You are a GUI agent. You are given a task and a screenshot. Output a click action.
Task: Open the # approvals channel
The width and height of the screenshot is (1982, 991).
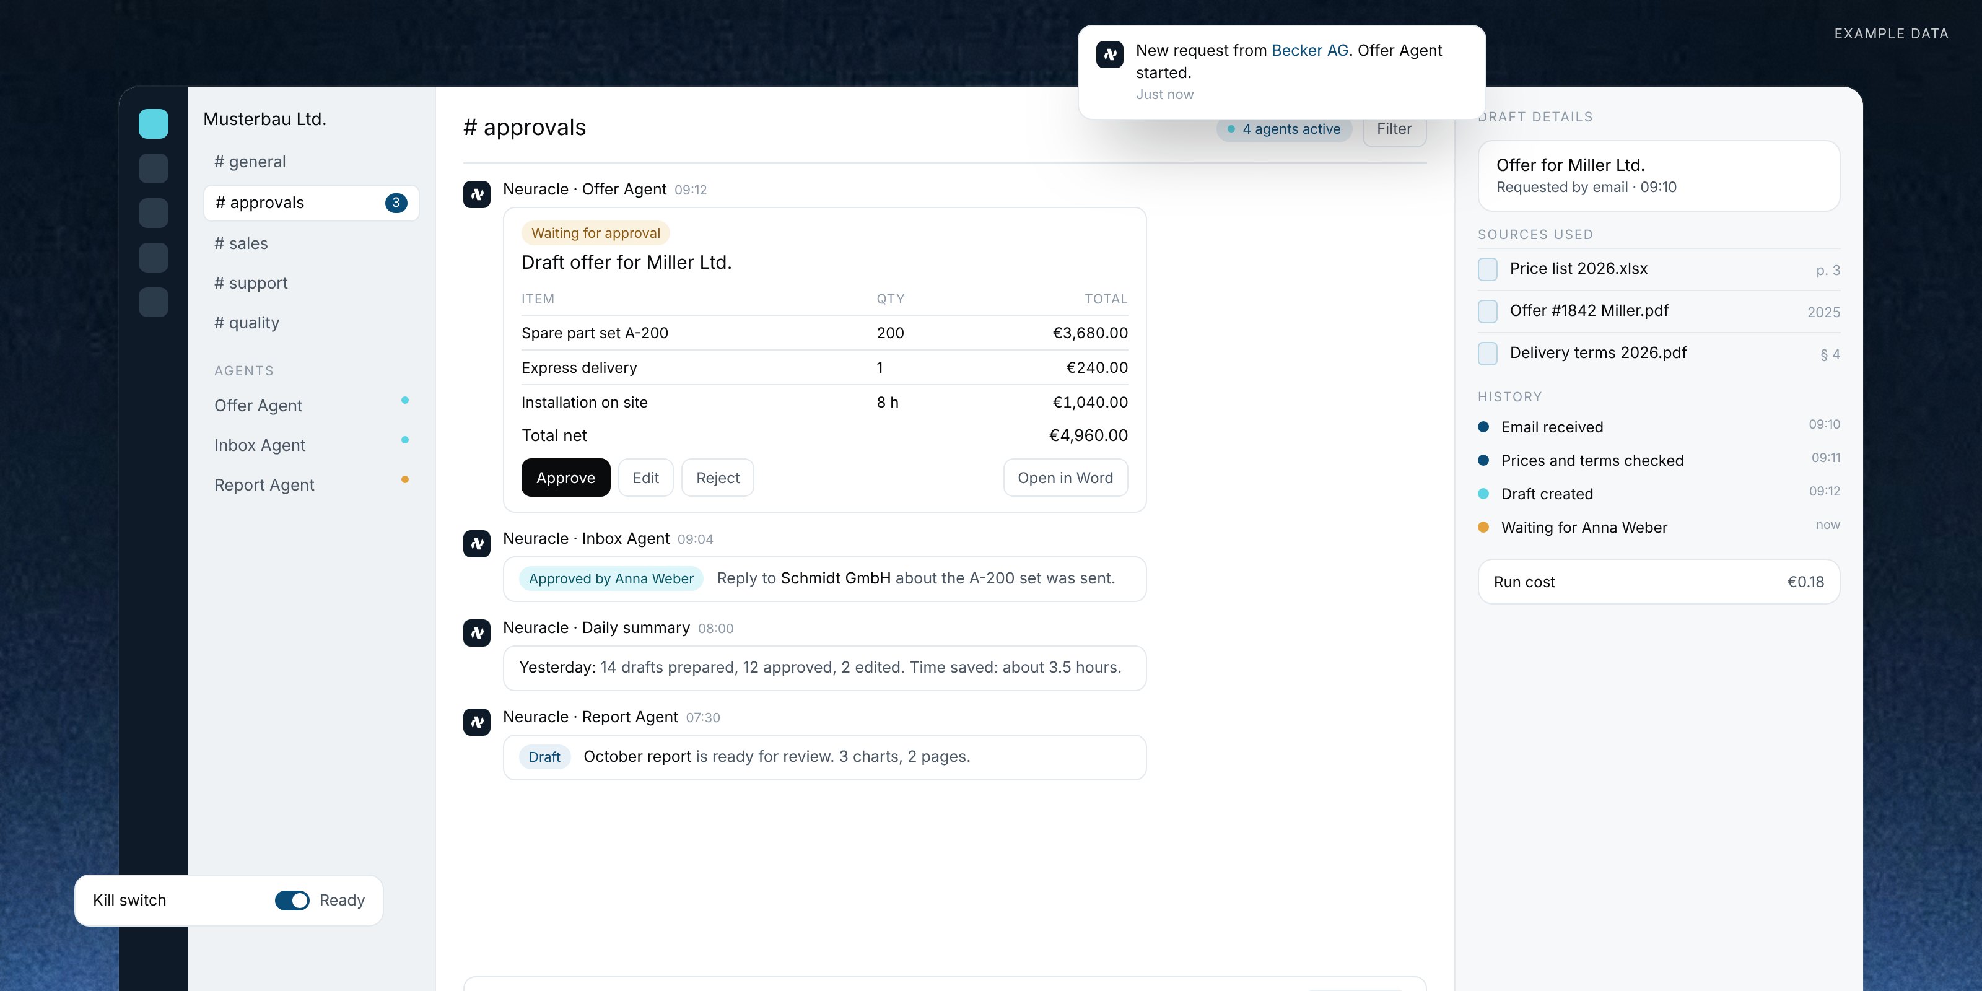[x=311, y=203]
